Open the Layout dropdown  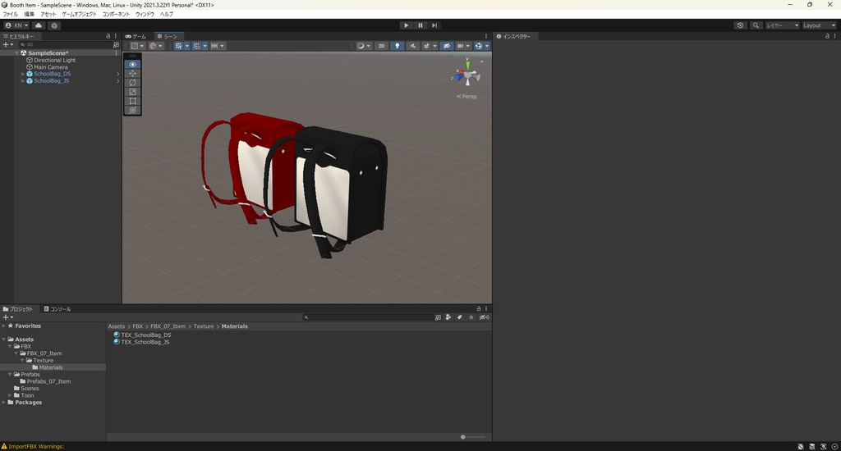pyautogui.click(x=818, y=25)
